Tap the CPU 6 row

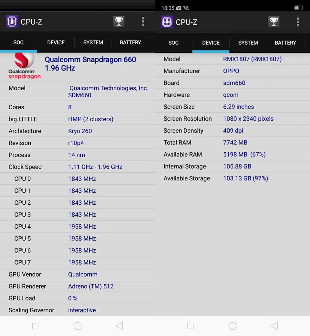coord(77,250)
